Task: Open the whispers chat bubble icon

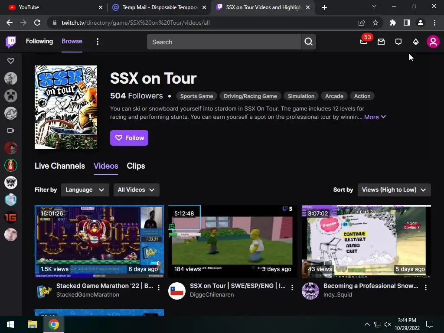Action: pos(398,42)
